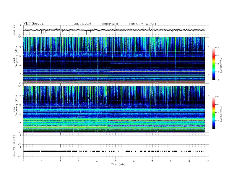The image size is (234, 181).
Task: Click the ch.4 black pulse trace
Action: [x=114, y=151]
